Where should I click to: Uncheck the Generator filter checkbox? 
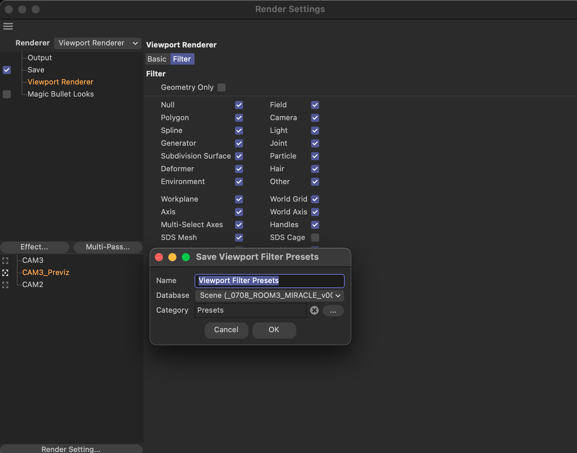[x=239, y=143]
